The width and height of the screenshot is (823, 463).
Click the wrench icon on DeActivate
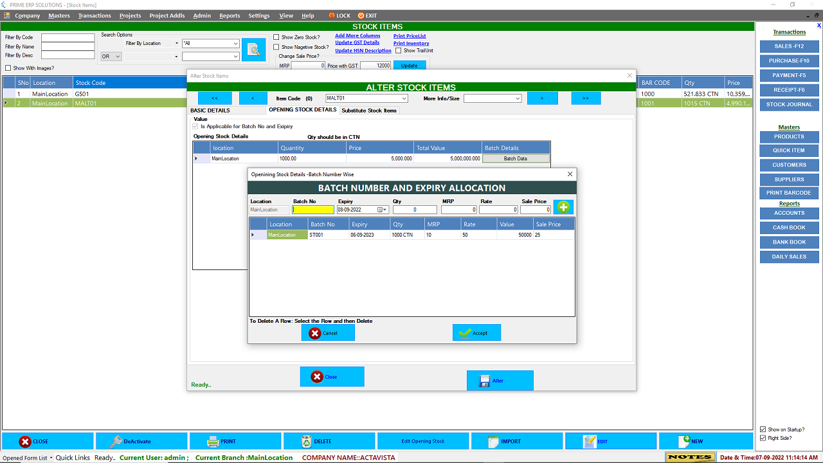point(116,442)
